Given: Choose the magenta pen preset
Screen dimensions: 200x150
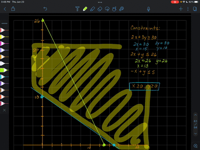Looking at the screenshot, I should pos(4,43).
